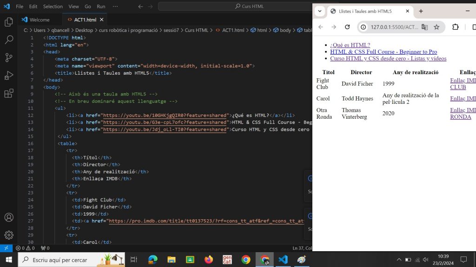Show hidden system tray icons

click(399, 260)
